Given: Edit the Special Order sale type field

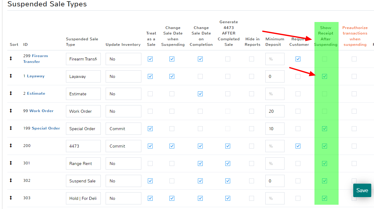Looking at the screenshot, I should [83, 129].
